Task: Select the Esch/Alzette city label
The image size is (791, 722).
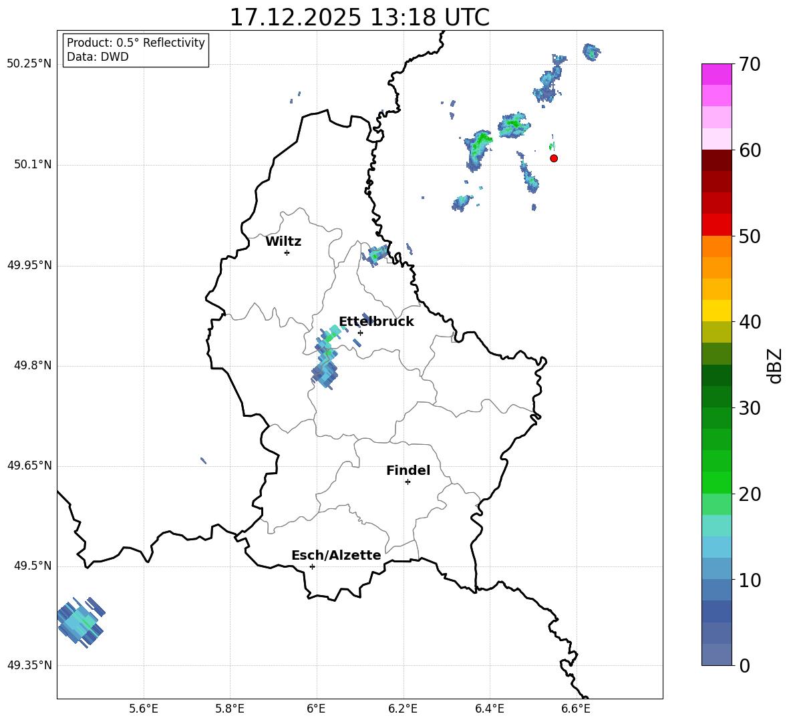Action: [x=336, y=556]
